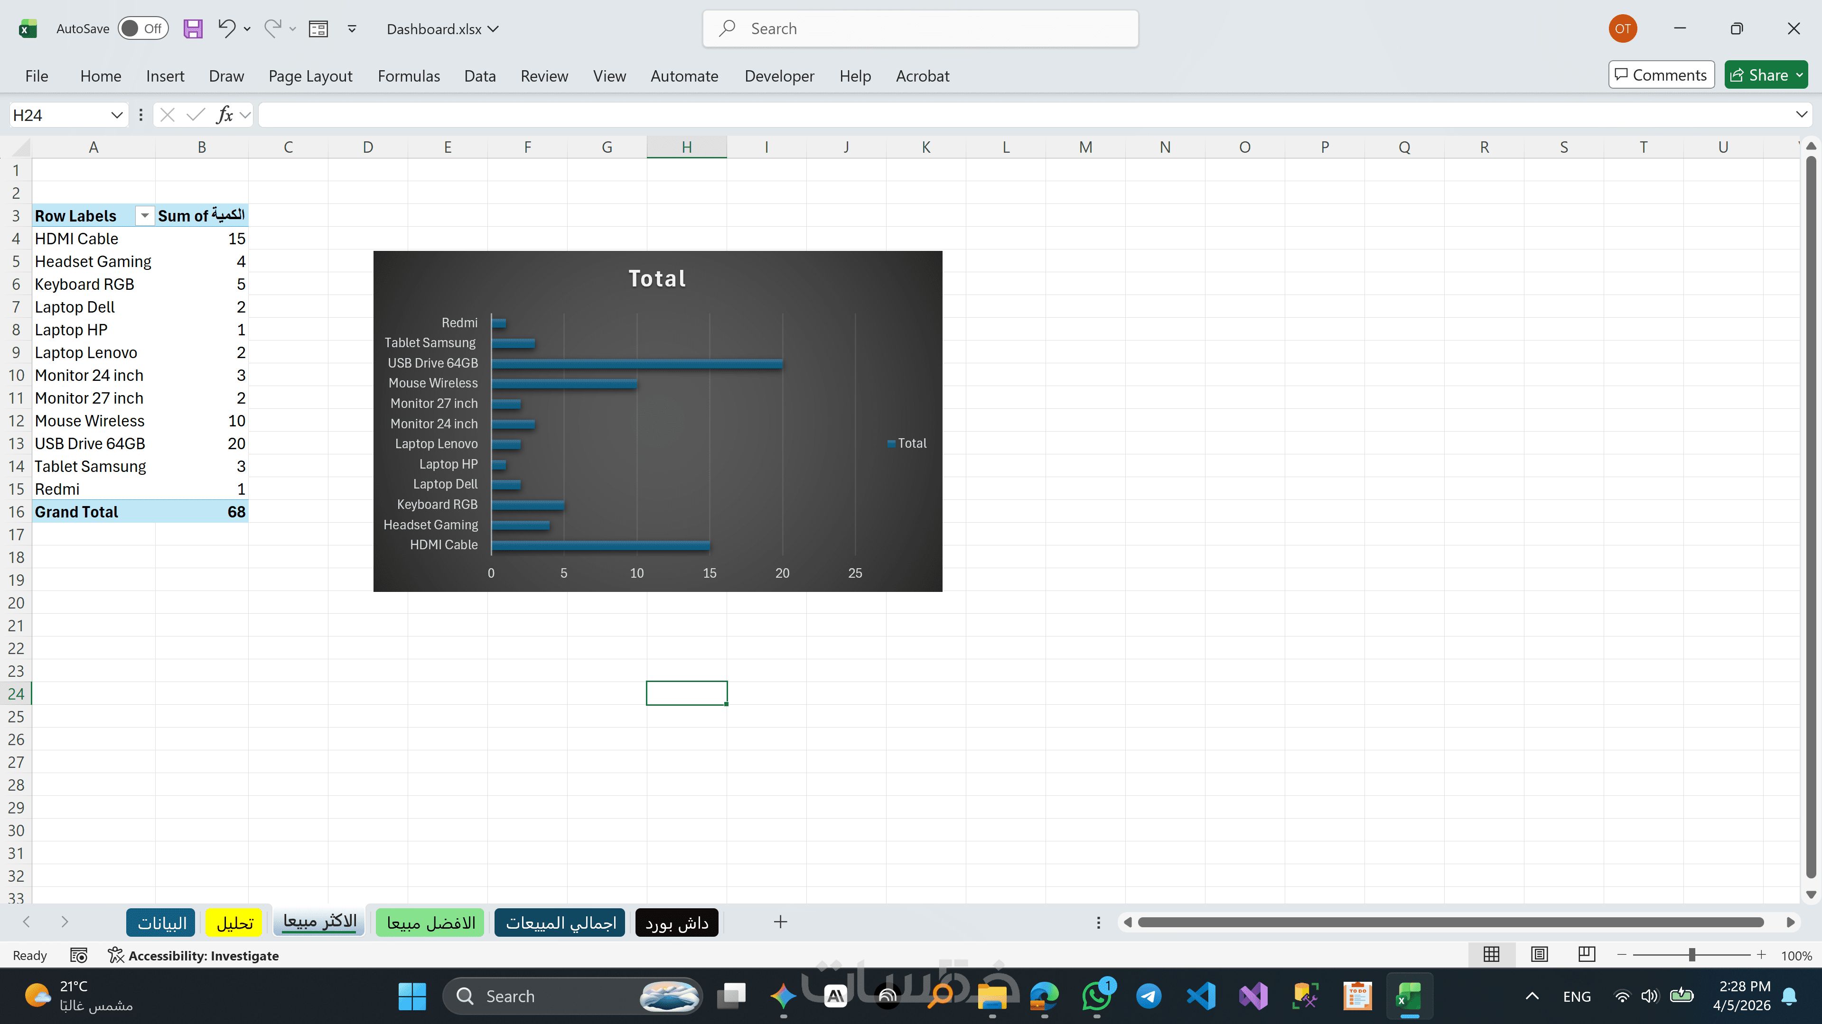1822x1024 pixels.
Task: Open the Dashboard.xlsx filename dropdown
Action: point(443,29)
